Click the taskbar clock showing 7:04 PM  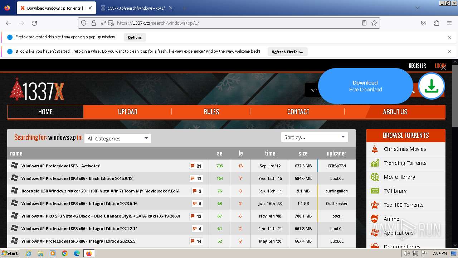click(439, 253)
